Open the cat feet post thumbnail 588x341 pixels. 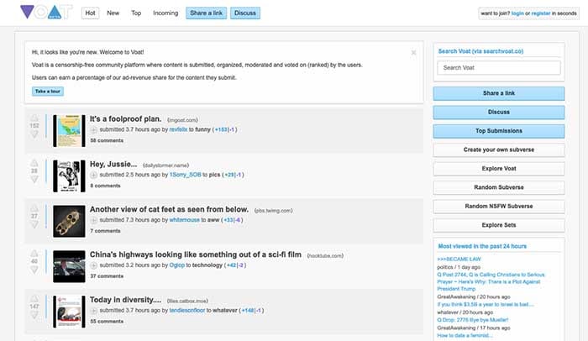69,221
